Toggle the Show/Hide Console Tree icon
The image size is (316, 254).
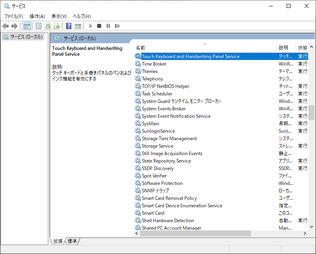click(x=27, y=26)
